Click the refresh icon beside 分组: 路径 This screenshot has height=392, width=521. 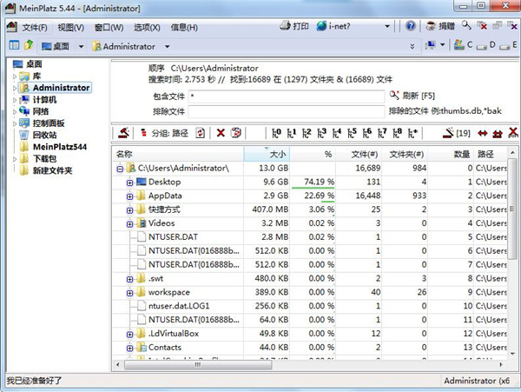(200, 133)
